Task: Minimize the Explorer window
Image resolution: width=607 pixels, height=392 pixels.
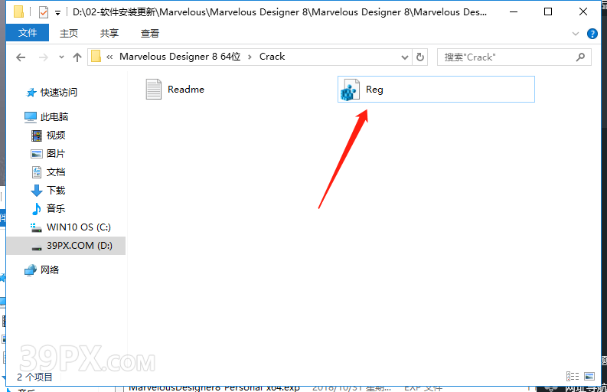Action: click(x=514, y=12)
